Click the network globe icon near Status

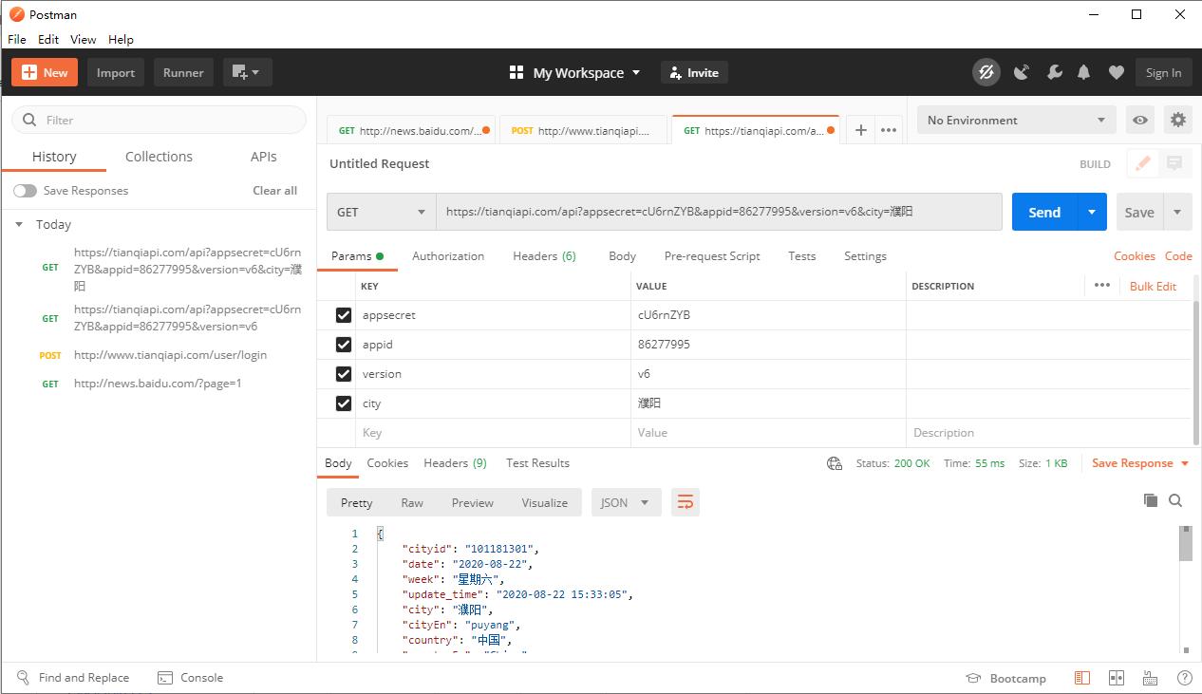click(835, 463)
